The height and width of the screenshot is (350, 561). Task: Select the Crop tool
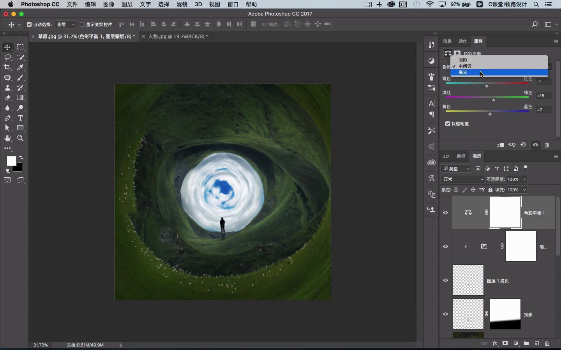7,67
